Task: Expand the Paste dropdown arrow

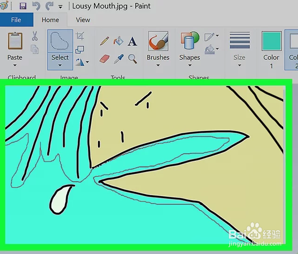Action: [x=15, y=65]
